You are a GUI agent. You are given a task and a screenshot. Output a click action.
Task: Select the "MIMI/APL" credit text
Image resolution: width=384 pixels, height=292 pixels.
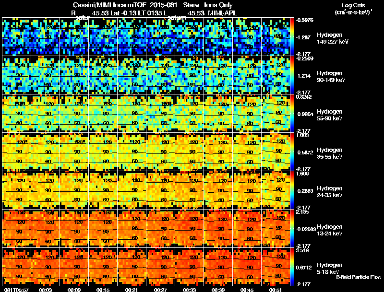tap(222, 13)
